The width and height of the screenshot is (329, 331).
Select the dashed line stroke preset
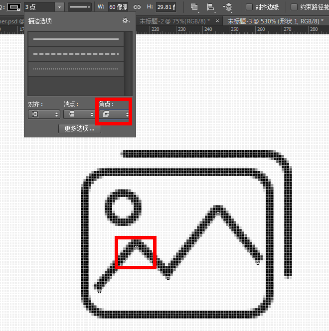[76, 54]
